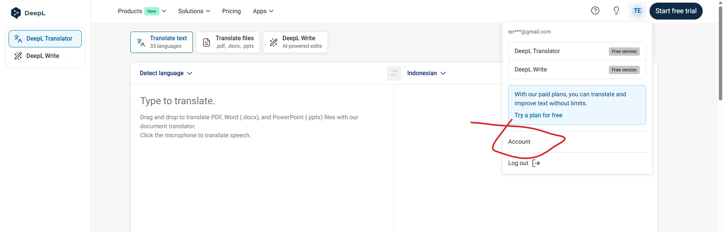
Task: Open the Solutions dropdown menu
Action: coord(194,11)
